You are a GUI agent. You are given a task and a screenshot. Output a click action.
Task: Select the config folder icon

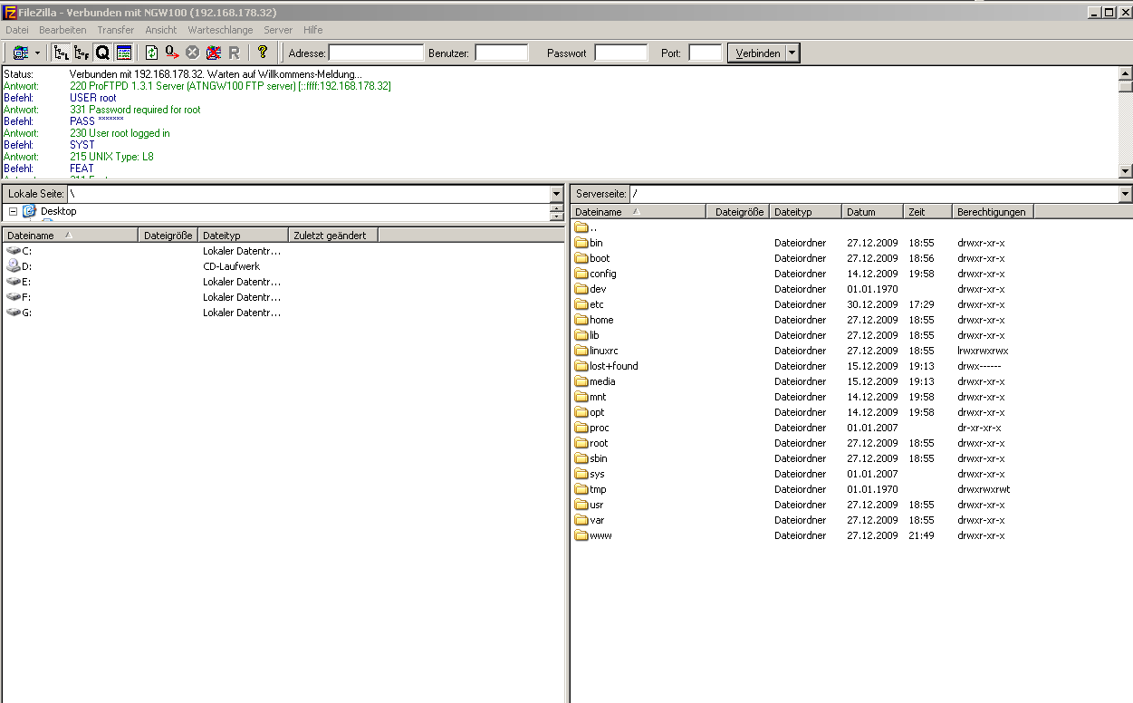click(x=581, y=274)
